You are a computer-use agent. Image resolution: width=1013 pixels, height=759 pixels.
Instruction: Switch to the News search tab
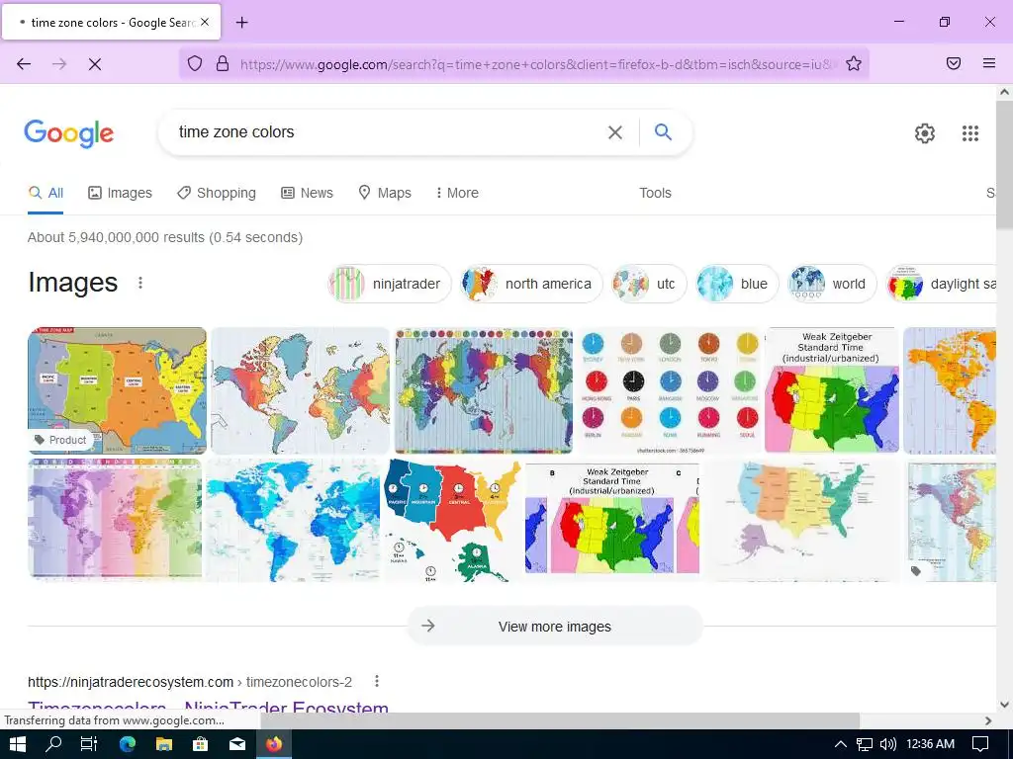tap(307, 193)
